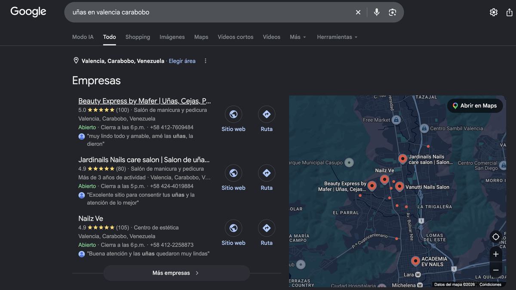516x290 pixels.
Task: Start voice search with microphone icon
Action: 377,12
